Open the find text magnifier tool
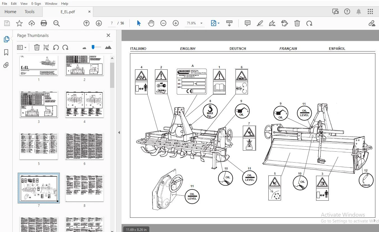This screenshot has height=232, width=379. (x=56, y=23)
